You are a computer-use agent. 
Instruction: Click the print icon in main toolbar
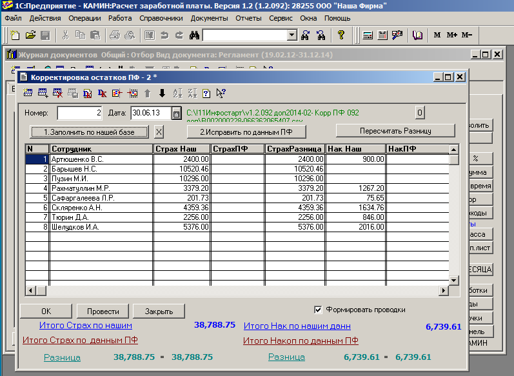pyautogui.click(x=114, y=34)
